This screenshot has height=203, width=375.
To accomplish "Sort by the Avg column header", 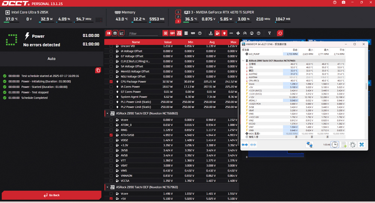I will [212, 42].
